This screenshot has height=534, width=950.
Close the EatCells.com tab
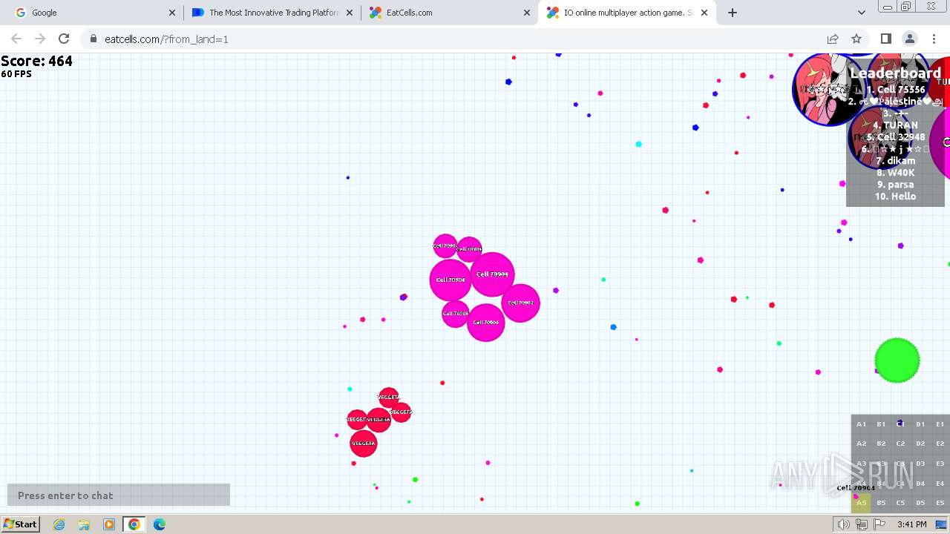pos(527,13)
